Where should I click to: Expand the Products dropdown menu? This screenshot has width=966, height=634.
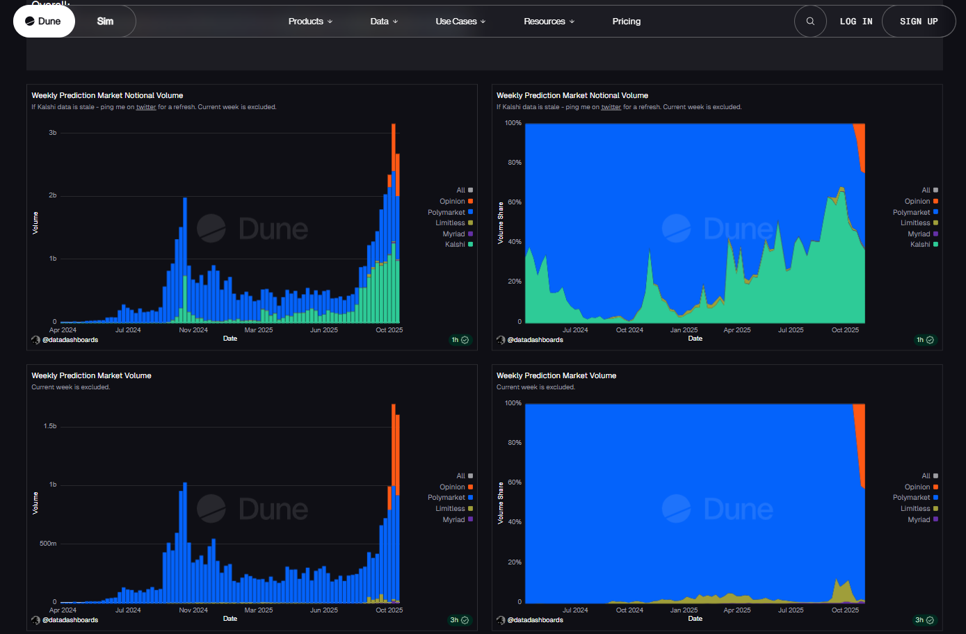pyautogui.click(x=310, y=22)
